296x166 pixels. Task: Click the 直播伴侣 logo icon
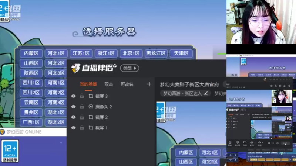click(76, 68)
